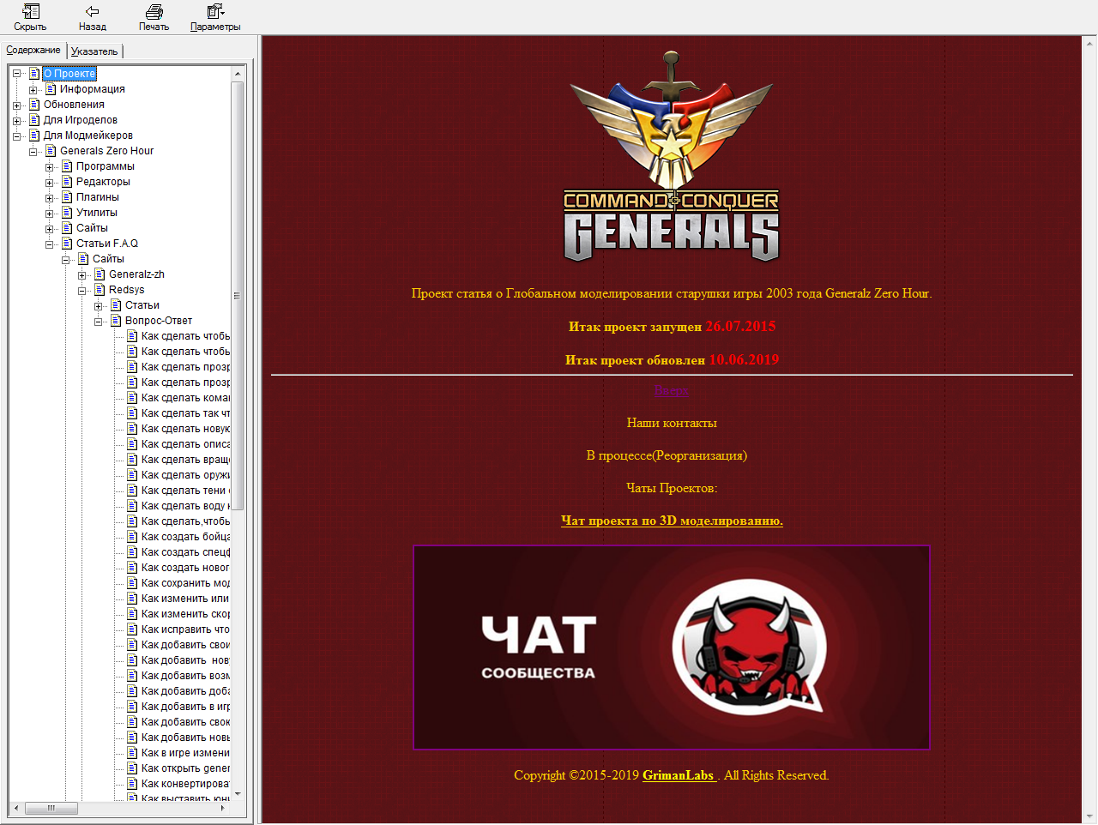
Task: Open the 'Как в игре измени' topic
Action: pyautogui.click(x=185, y=753)
